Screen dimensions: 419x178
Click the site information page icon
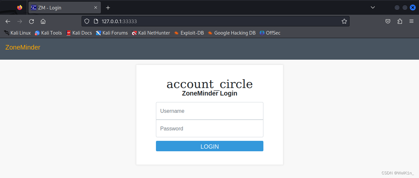click(x=96, y=21)
